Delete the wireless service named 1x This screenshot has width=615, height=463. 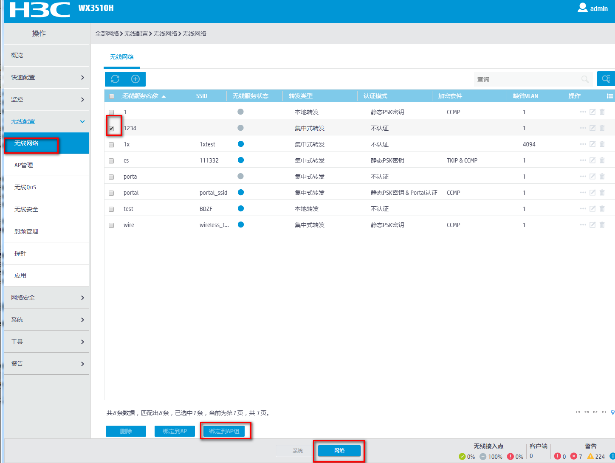point(602,144)
